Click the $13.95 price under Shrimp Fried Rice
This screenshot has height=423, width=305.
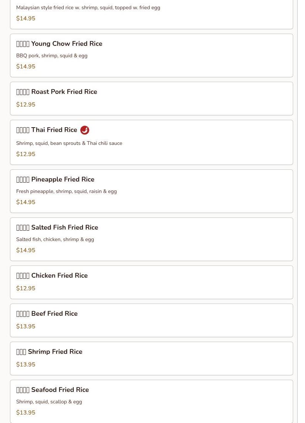(26, 365)
